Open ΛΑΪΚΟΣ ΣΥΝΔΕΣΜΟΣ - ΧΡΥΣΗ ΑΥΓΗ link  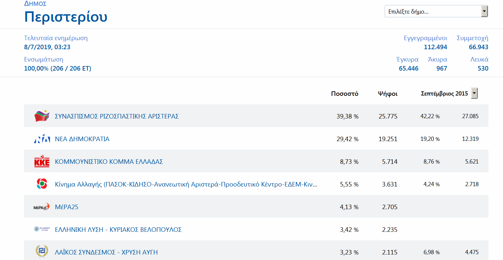click(106, 252)
